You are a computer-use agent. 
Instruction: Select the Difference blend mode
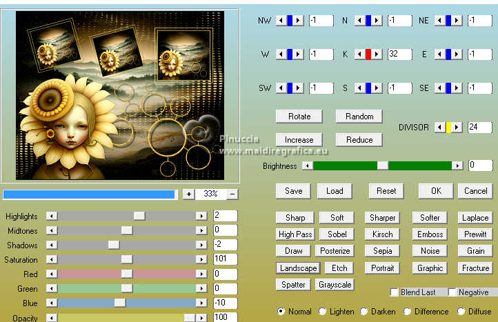tap(407, 311)
